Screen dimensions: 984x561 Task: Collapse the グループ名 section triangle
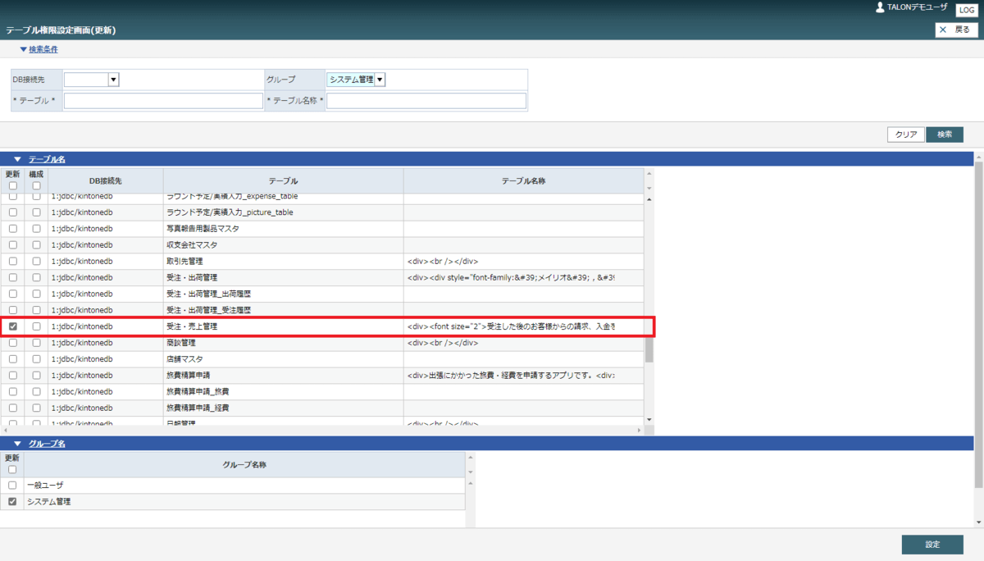pos(17,444)
